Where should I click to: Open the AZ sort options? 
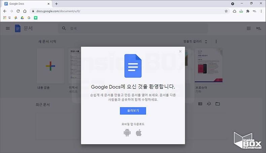click(x=209, y=104)
